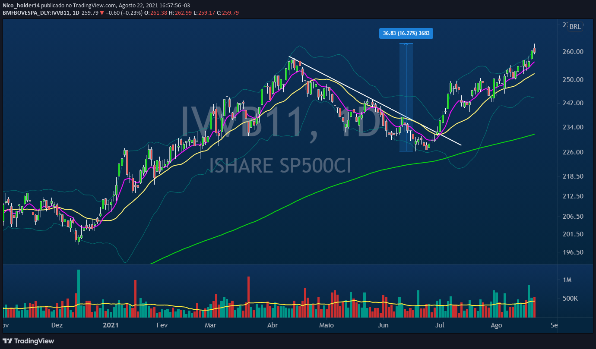Screen dimensions: 596x349
Task: Click the Mar label on time axis
Action: (210, 325)
